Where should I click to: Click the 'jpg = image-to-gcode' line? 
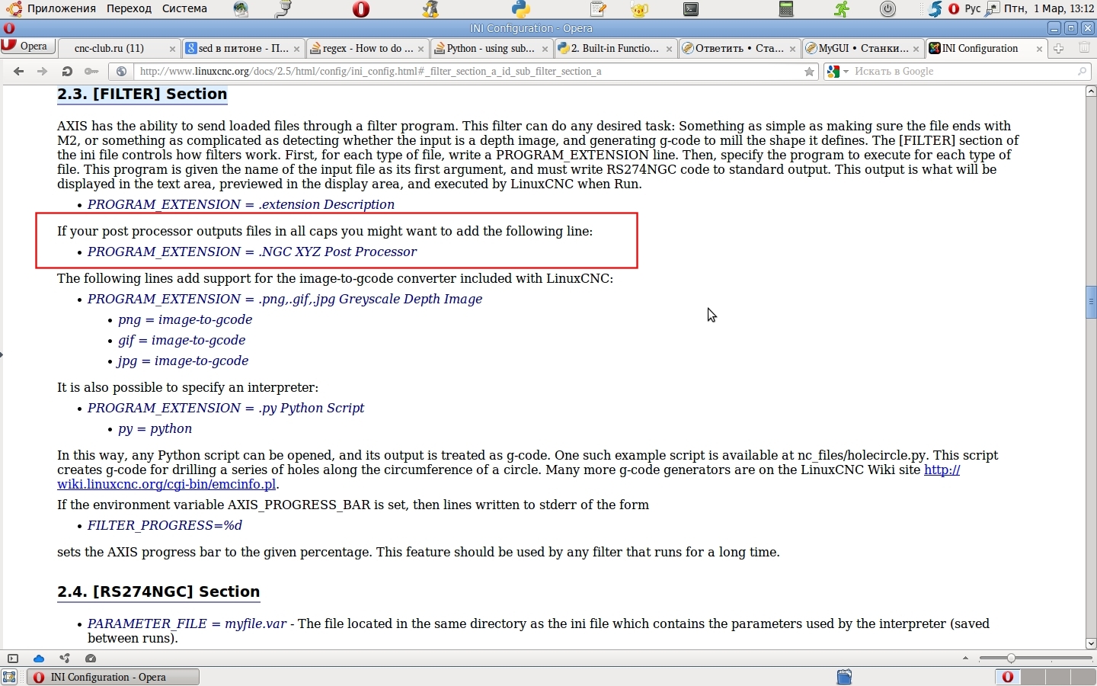[184, 361]
